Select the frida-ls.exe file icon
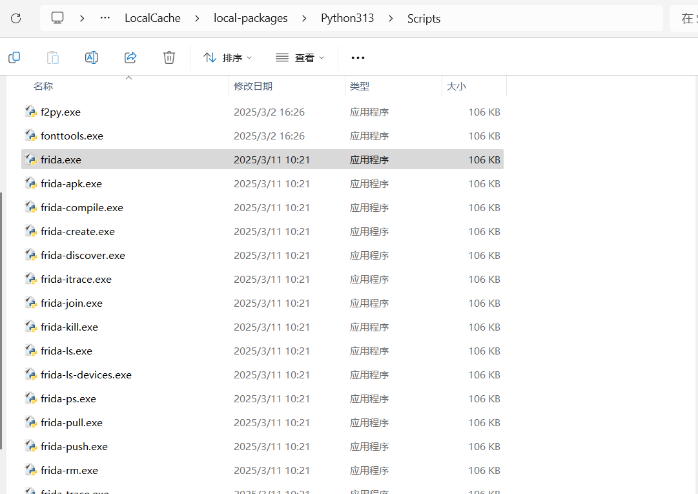This screenshot has height=494, width=698. pyautogui.click(x=30, y=351)
